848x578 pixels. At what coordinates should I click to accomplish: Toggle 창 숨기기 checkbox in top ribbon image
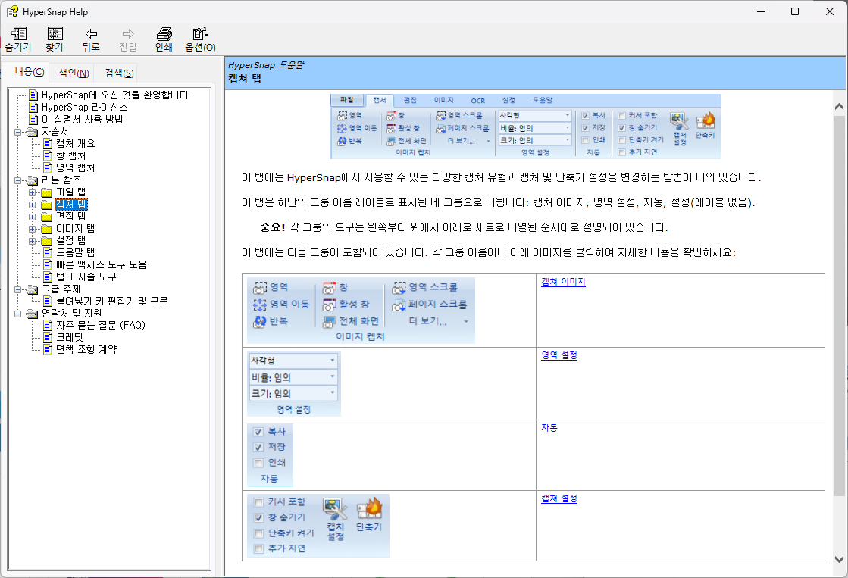tap(622, 128)
